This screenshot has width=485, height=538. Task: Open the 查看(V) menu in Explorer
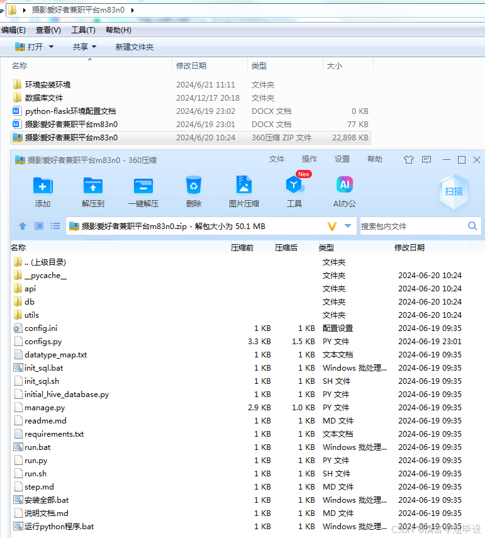point(48,30)
